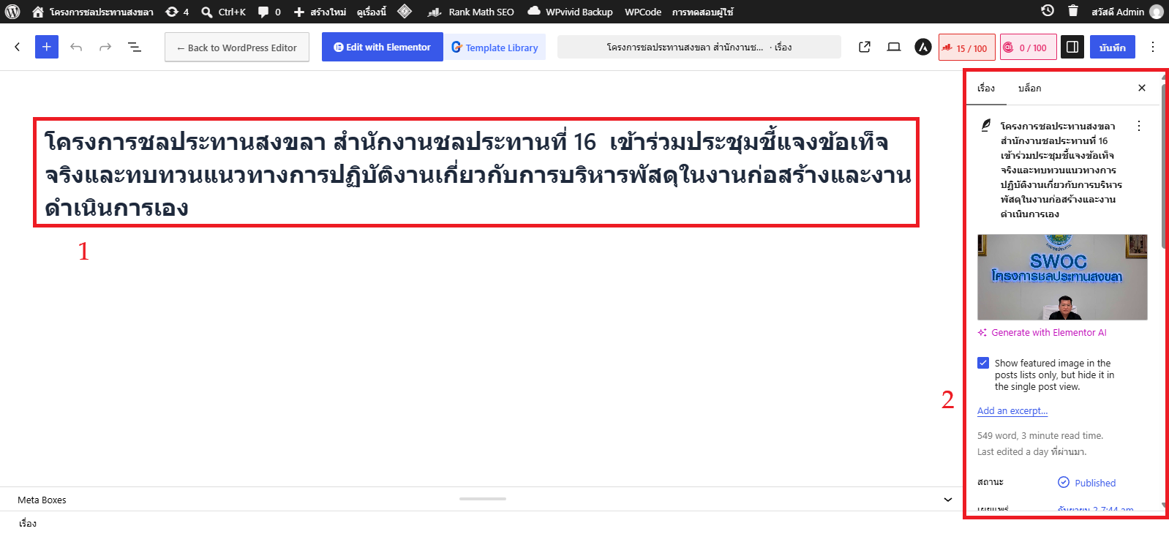
Task: Redo the last undone change
Action: coord(105,47)
